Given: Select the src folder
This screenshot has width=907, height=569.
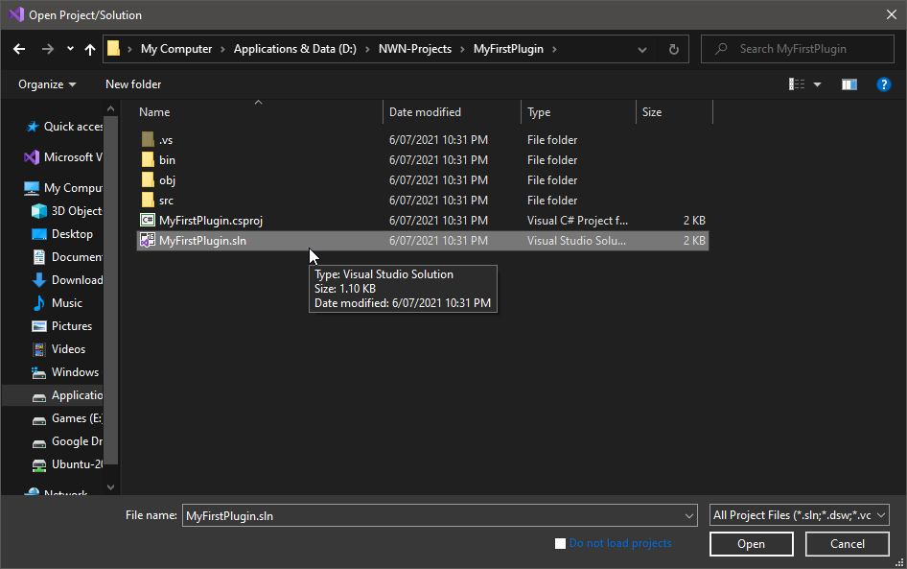Looking at the screenshot, I should coord(166,201).
